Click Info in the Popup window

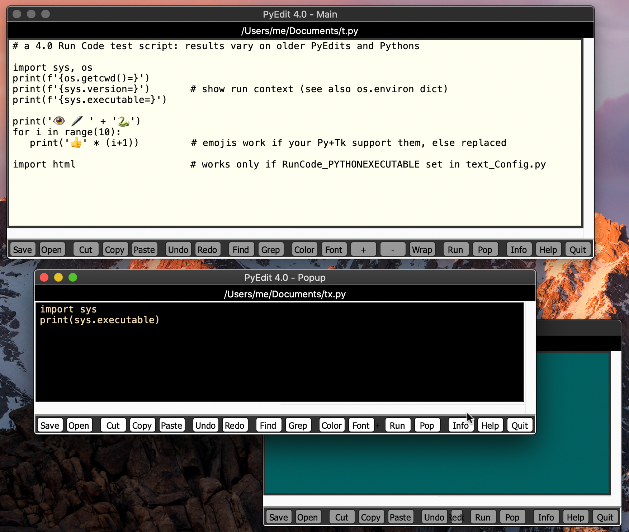tap(461, 425)
